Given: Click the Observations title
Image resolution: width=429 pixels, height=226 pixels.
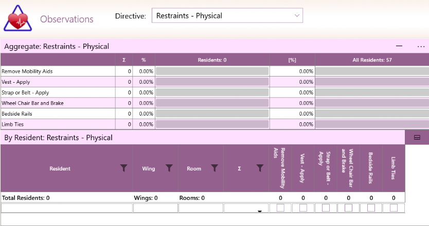Looking at the screenshot, I should coord(67,19).
